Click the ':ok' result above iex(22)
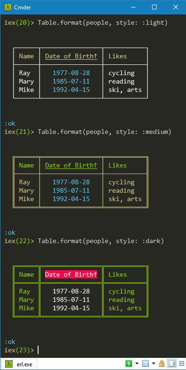 [x=10, y=233]
